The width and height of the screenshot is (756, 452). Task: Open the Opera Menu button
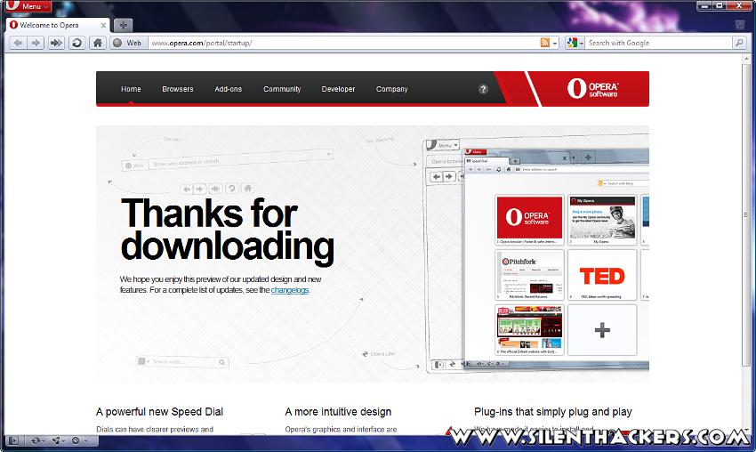(28, 6)
